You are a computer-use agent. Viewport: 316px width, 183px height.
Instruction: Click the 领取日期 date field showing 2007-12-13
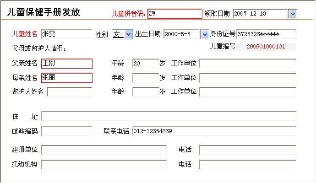(260, 14)
